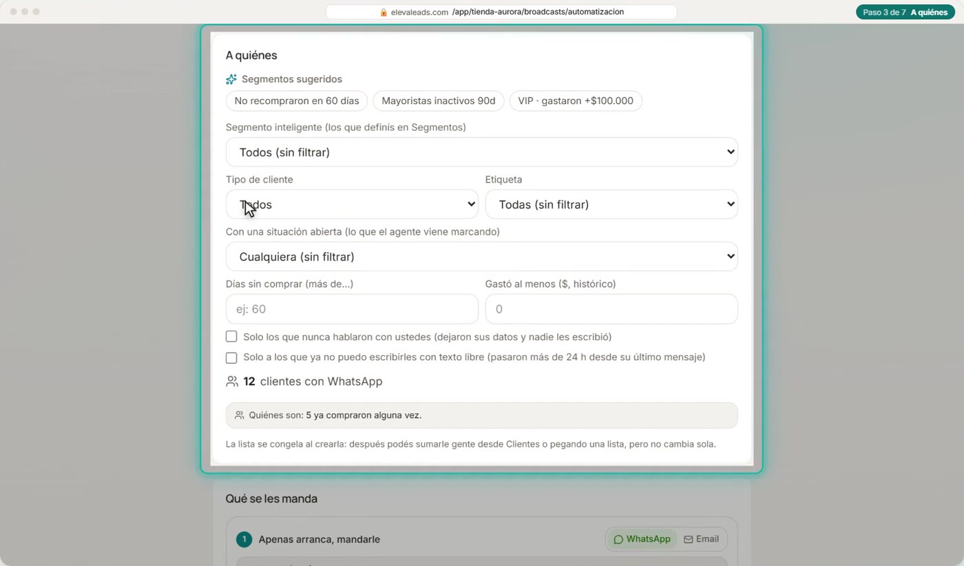Click the people icon beside 12 clientes
This screenshot has width=964, height=566.
pyautogui.click(x=232, y=381)
